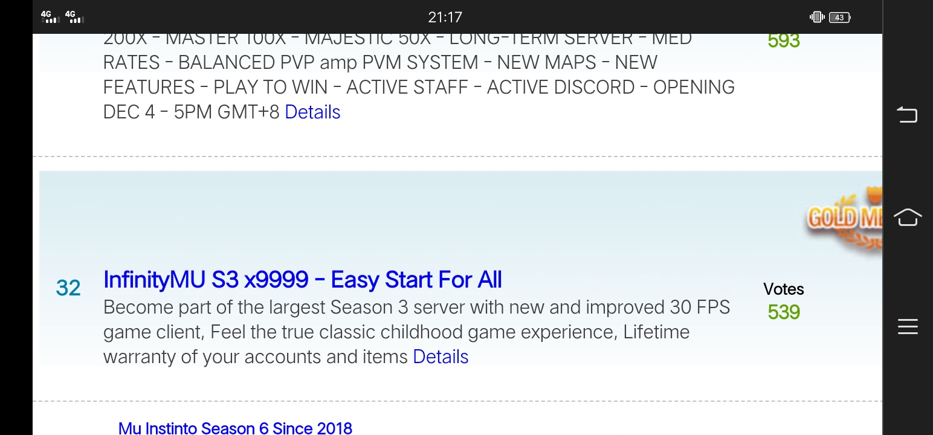933x435 pixels.
Task: Click the rank number 32
Action: [68, 288]
